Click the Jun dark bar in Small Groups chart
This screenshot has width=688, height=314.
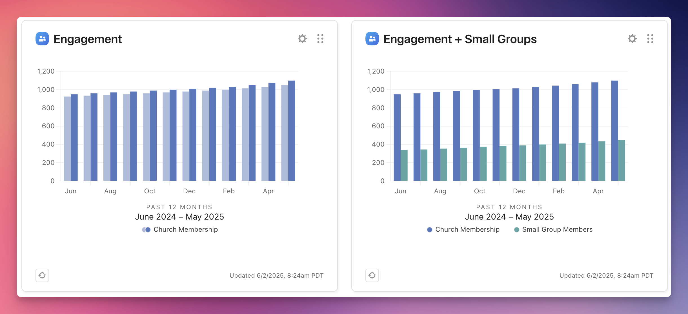pos(397,138)
